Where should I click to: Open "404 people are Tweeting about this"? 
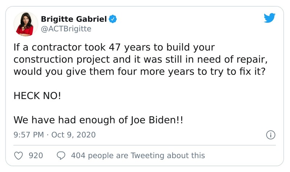(x=138, y=156)
